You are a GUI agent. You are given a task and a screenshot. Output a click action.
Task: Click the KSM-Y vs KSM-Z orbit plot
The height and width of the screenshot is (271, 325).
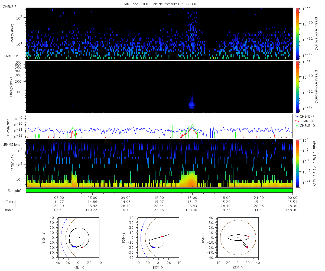[x=238, y=237]
